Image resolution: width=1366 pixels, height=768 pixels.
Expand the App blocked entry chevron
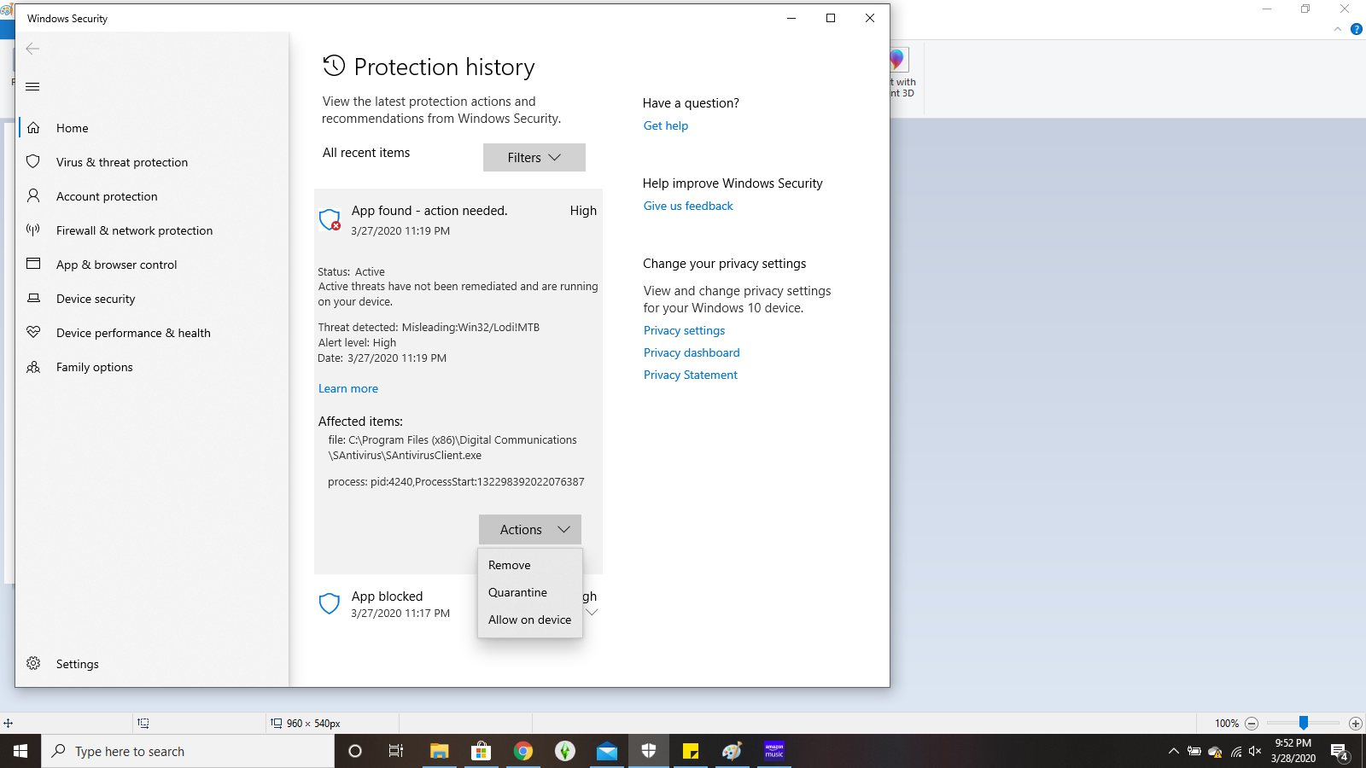click(x=592, y=612)
